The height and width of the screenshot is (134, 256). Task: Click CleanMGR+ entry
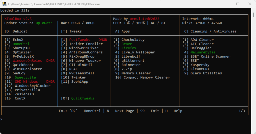tap(196, 69)
